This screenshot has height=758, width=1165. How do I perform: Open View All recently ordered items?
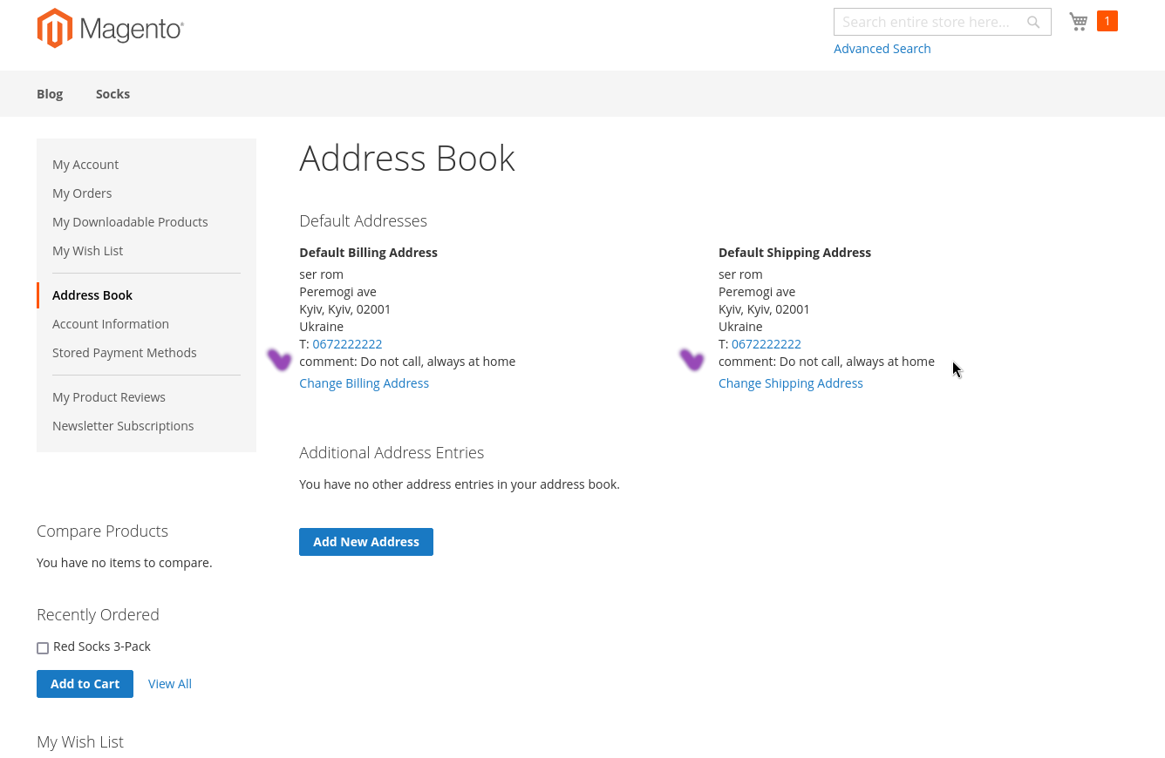point(170,684)
